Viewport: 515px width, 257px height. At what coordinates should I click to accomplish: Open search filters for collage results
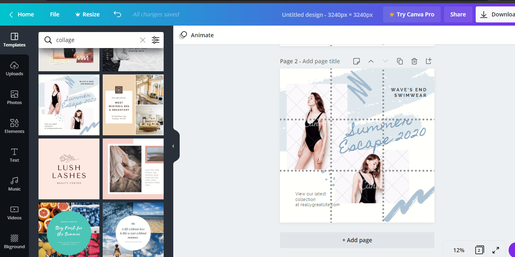156,40
